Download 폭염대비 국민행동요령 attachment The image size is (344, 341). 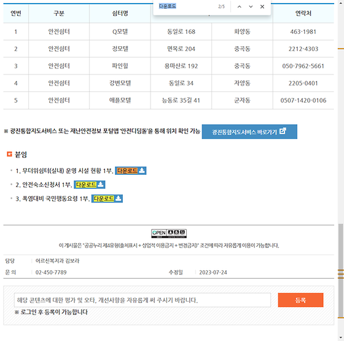tap(107, 199)
